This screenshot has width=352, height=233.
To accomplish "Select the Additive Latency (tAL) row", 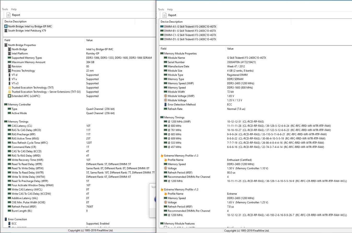I will 79,198.
